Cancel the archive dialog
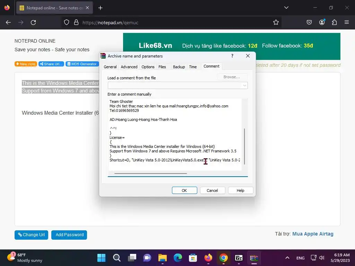The width and height of the screenshot is (355, 266). point(213,190)
